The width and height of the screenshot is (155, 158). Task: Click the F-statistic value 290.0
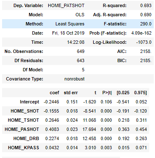coord(146,24)
